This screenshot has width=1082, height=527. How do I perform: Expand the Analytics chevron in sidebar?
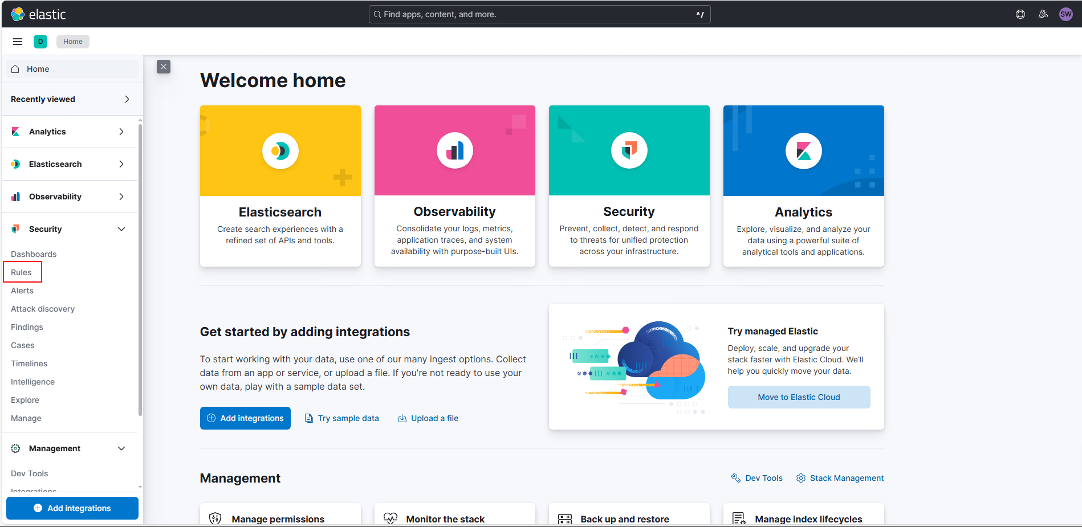pos(121,132)
